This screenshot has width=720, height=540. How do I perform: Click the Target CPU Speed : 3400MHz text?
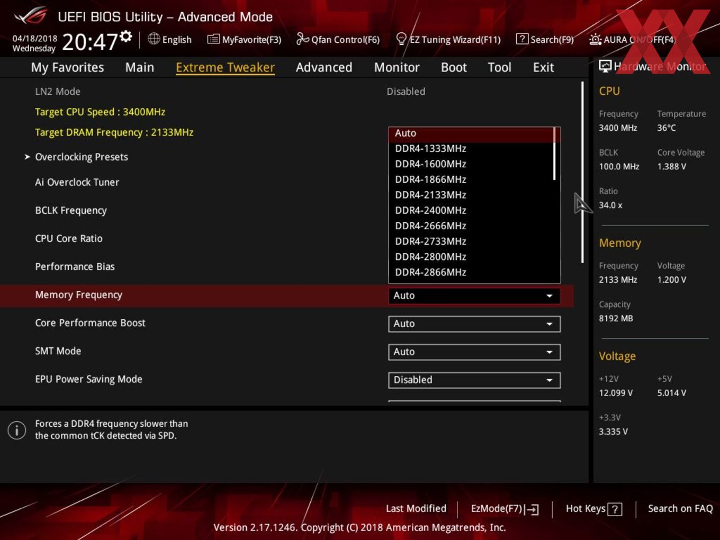100,112
